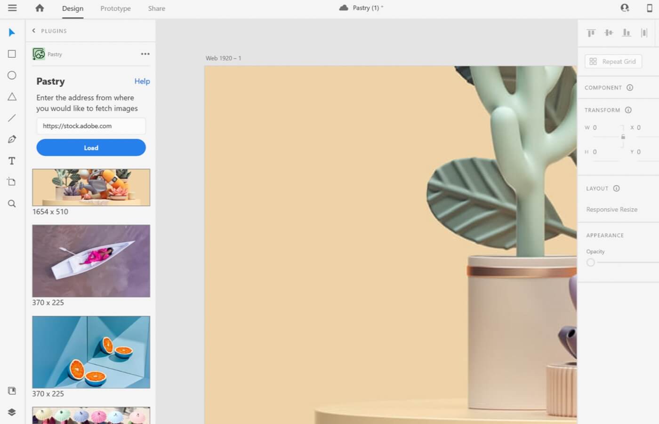Focus the Y position field
The width and height of the screenshot is (659, 424).
(x=647, y=152)
